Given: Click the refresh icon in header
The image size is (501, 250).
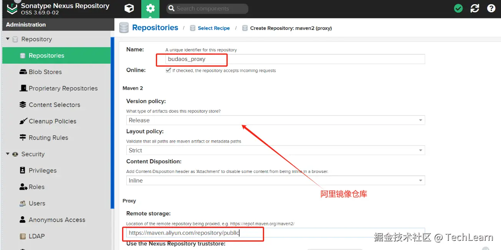Looking at the screenshot, I should click(x=475, y=8).
